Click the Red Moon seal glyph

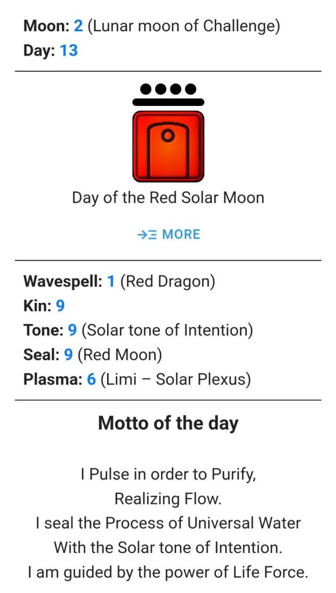tap(168, 147)
